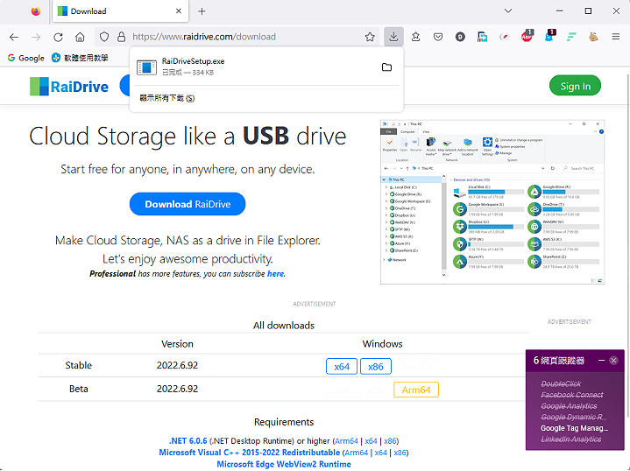The width and height of the screenshot is (630, 471).
Task: Click the tracking protection shield icon
Action: coord(104,37)
